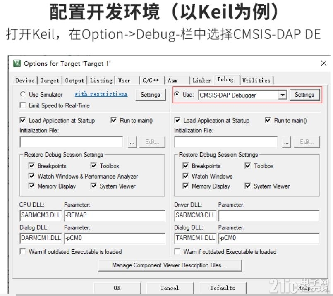Click the CPU DLL field SARMCM3.DLL
This screenshot has width=333, height=296.
pos(41,215)
